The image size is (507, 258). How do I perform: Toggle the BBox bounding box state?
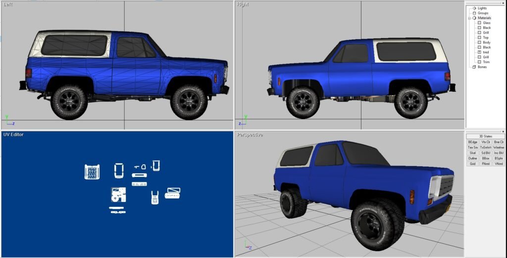click(x=485, y=158)
